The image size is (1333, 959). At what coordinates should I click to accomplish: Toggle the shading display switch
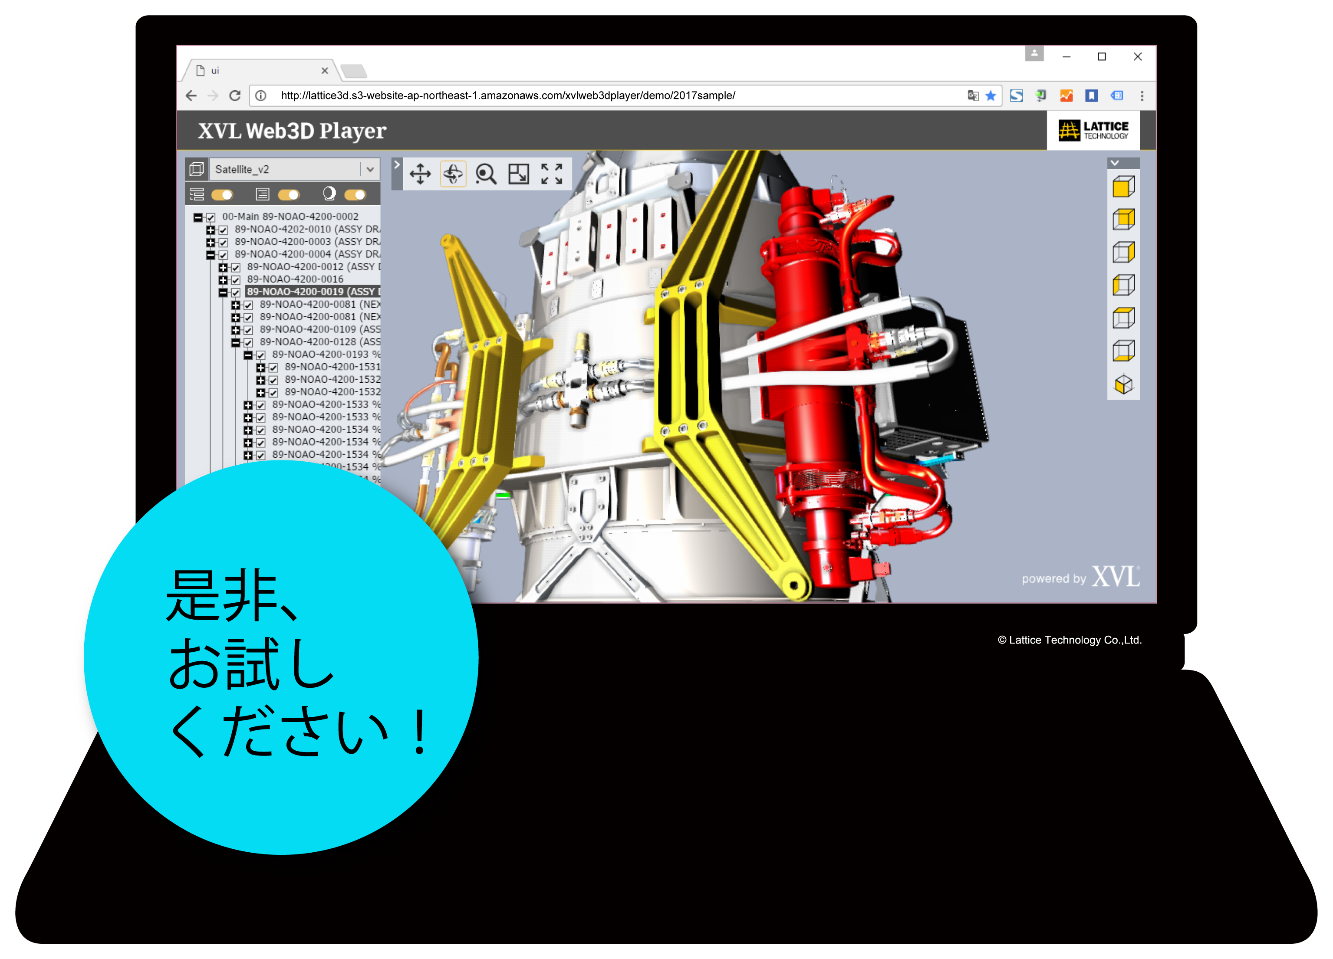355,194
